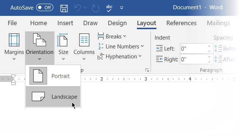Decrease Indent Left with down arrow
This screenshot has width=240, height=136.
click(x=209, y=51)
